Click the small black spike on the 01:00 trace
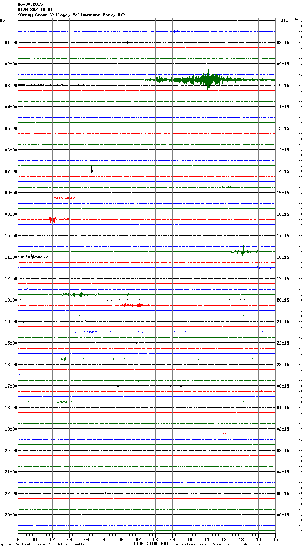The height and width of the screenshot is (549, 304). click(127, 43)
